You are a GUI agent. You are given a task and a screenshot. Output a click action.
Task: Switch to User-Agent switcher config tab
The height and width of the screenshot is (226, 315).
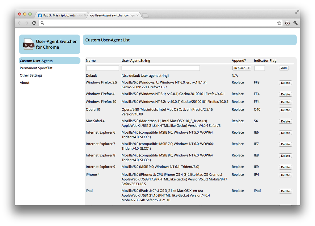click(x=115, y=15)
